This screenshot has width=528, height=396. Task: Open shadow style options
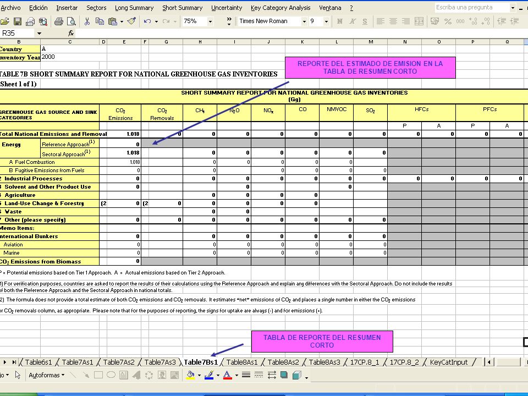point(284,375)
